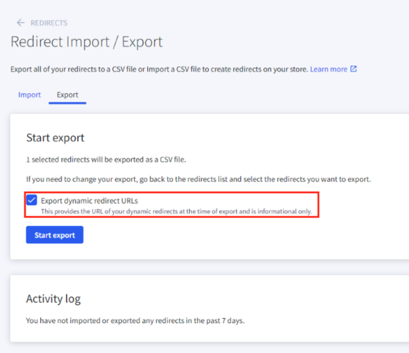Viewport: 409px width, 353px height.
Task: Click the blue Start export button
Action: click(x=55, y=235)
